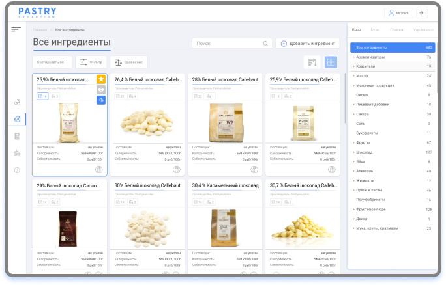The height and width of the screenshot is (285, 446).
Task: Open the 30% Белый шоколад Callebaut title
Action: (147, 185)
